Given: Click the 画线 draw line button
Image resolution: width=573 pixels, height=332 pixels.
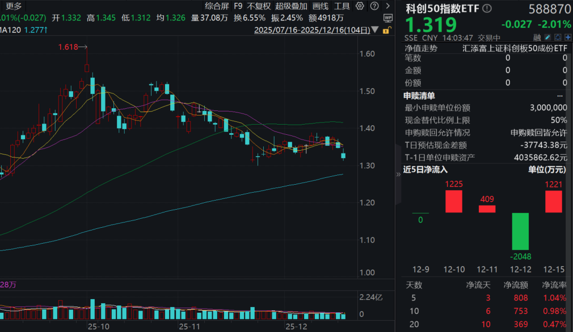Looking at the screenshot, I should (321, 6).
